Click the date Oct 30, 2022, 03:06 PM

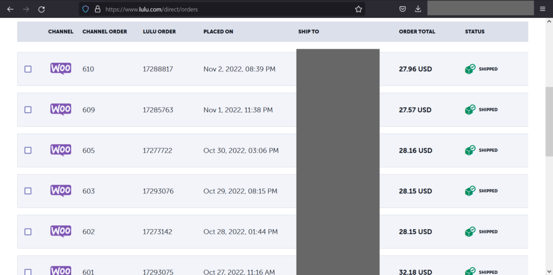[241, 150]
